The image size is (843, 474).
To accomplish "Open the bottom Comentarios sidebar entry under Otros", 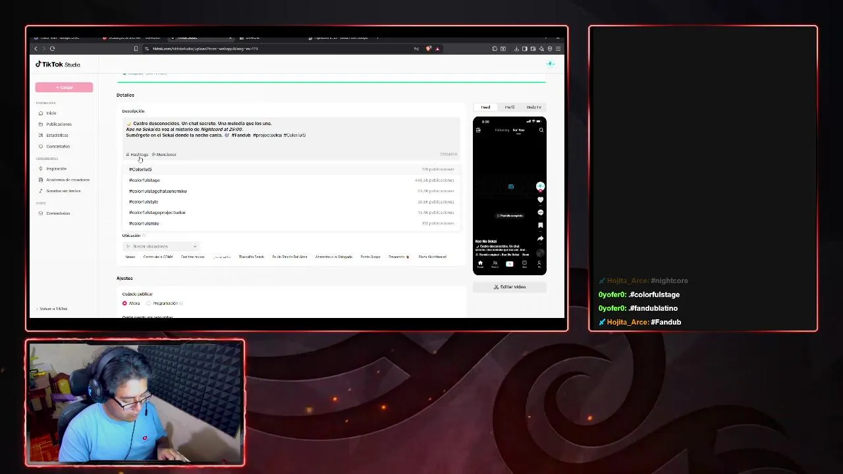I will [58, 213].
